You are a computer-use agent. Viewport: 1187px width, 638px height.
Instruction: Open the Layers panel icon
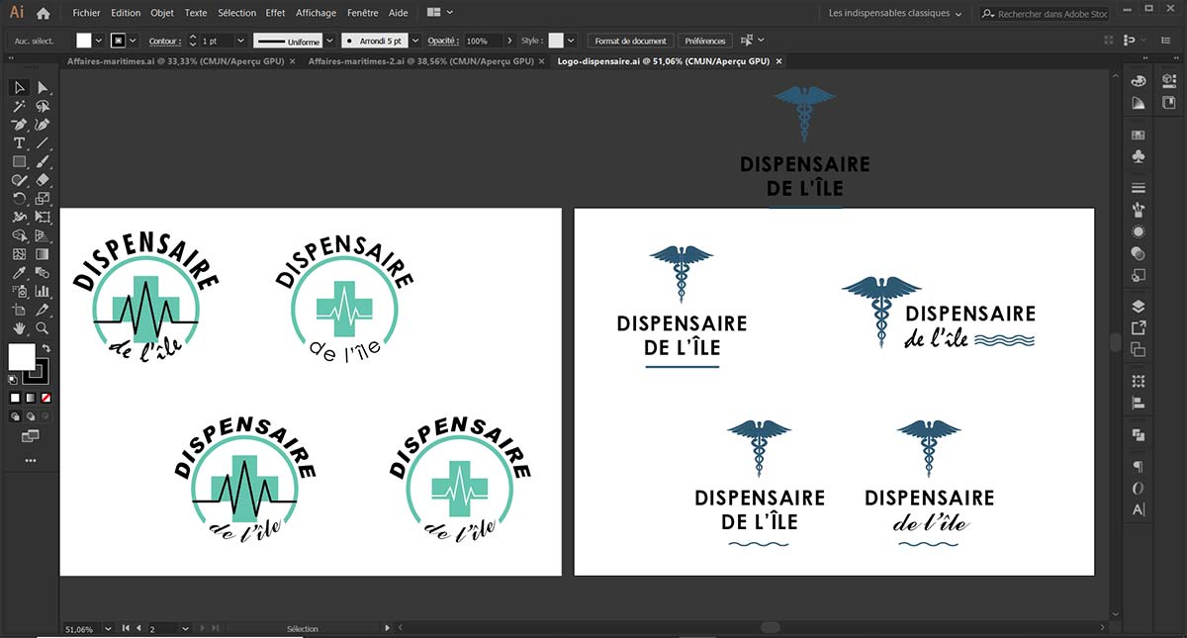pyautogui.click(x=1139, y=307)
